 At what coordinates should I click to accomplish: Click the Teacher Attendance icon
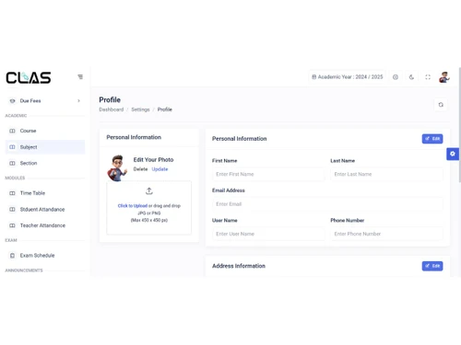[12, 225]
